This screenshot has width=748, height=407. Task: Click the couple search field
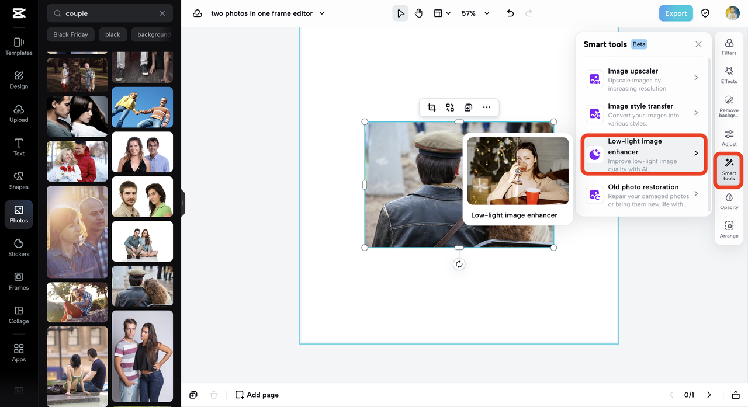pos(110,13)
